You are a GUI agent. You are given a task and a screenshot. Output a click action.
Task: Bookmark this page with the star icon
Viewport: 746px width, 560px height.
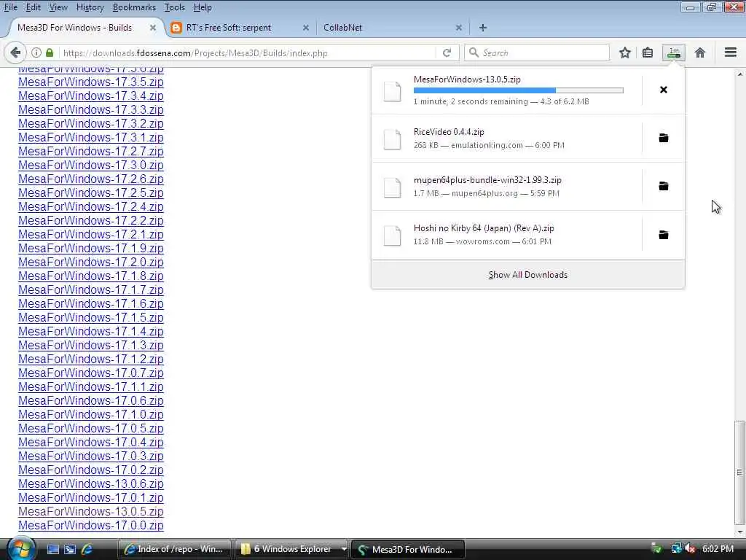(x=624, y=52)
